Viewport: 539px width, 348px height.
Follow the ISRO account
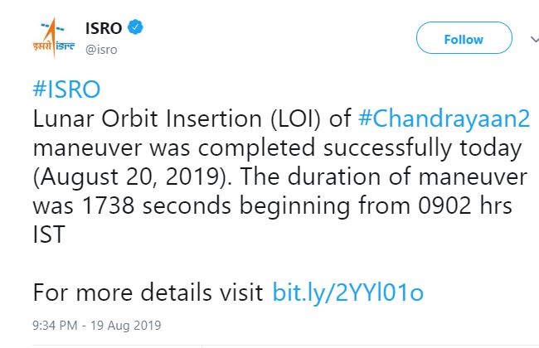click(x=464, y=38)
